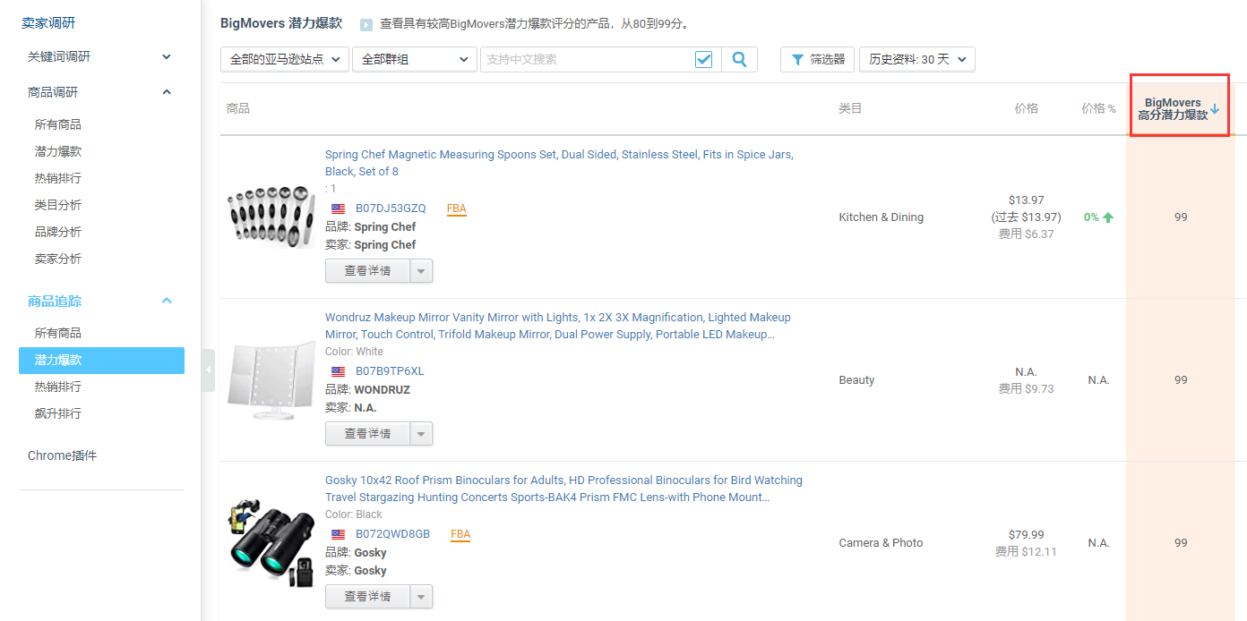Click FBA label for Spring Chef product

(x=457, y=208)
